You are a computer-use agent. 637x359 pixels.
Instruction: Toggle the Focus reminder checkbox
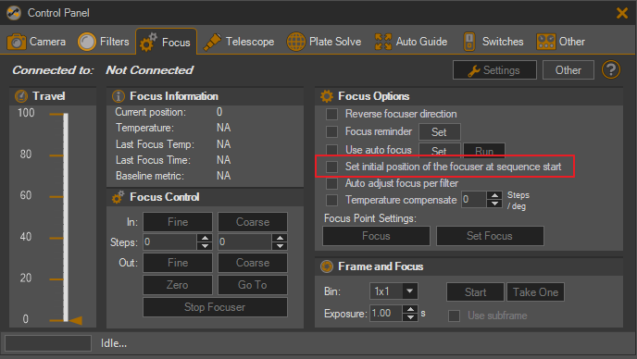[331, 131]
